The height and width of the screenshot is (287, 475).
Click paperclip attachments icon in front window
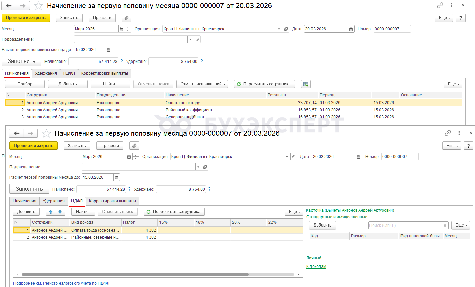point(134,146)
